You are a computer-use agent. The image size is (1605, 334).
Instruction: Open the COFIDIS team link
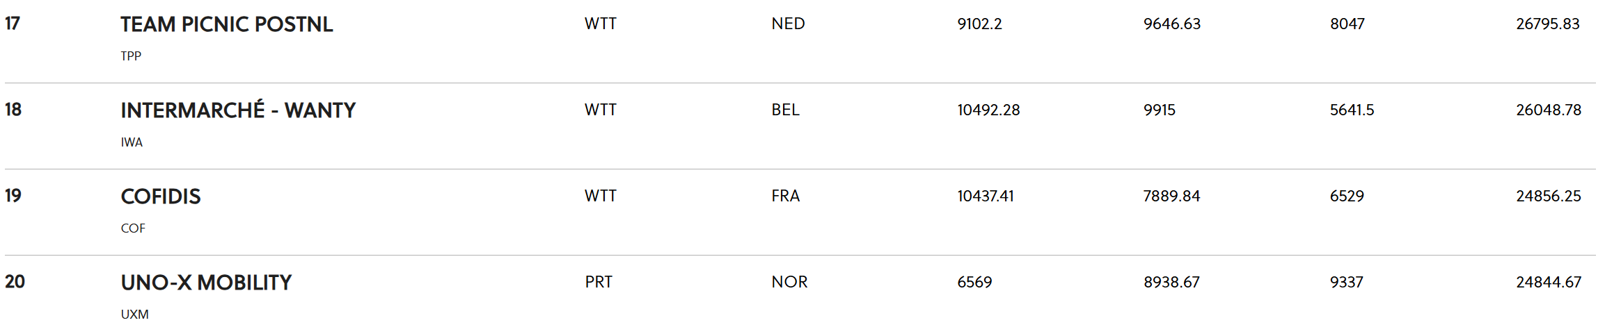(161, 197)
